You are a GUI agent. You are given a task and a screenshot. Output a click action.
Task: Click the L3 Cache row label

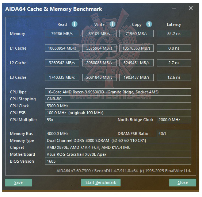pos(18,77)
